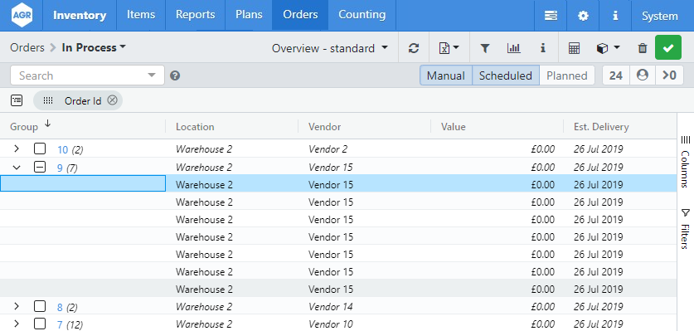Open order 10 link
694x331 pixels.
[62, 150]
